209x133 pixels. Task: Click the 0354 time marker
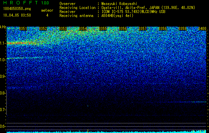click(83, 29)
